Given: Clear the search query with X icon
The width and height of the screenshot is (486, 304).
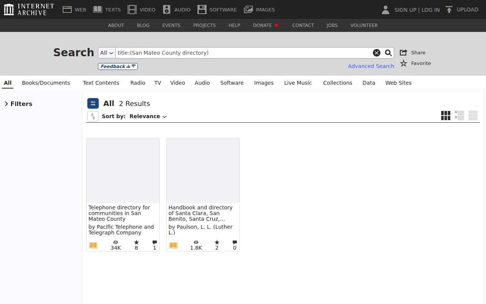Looking at the screenshot, I should point(377,53).
